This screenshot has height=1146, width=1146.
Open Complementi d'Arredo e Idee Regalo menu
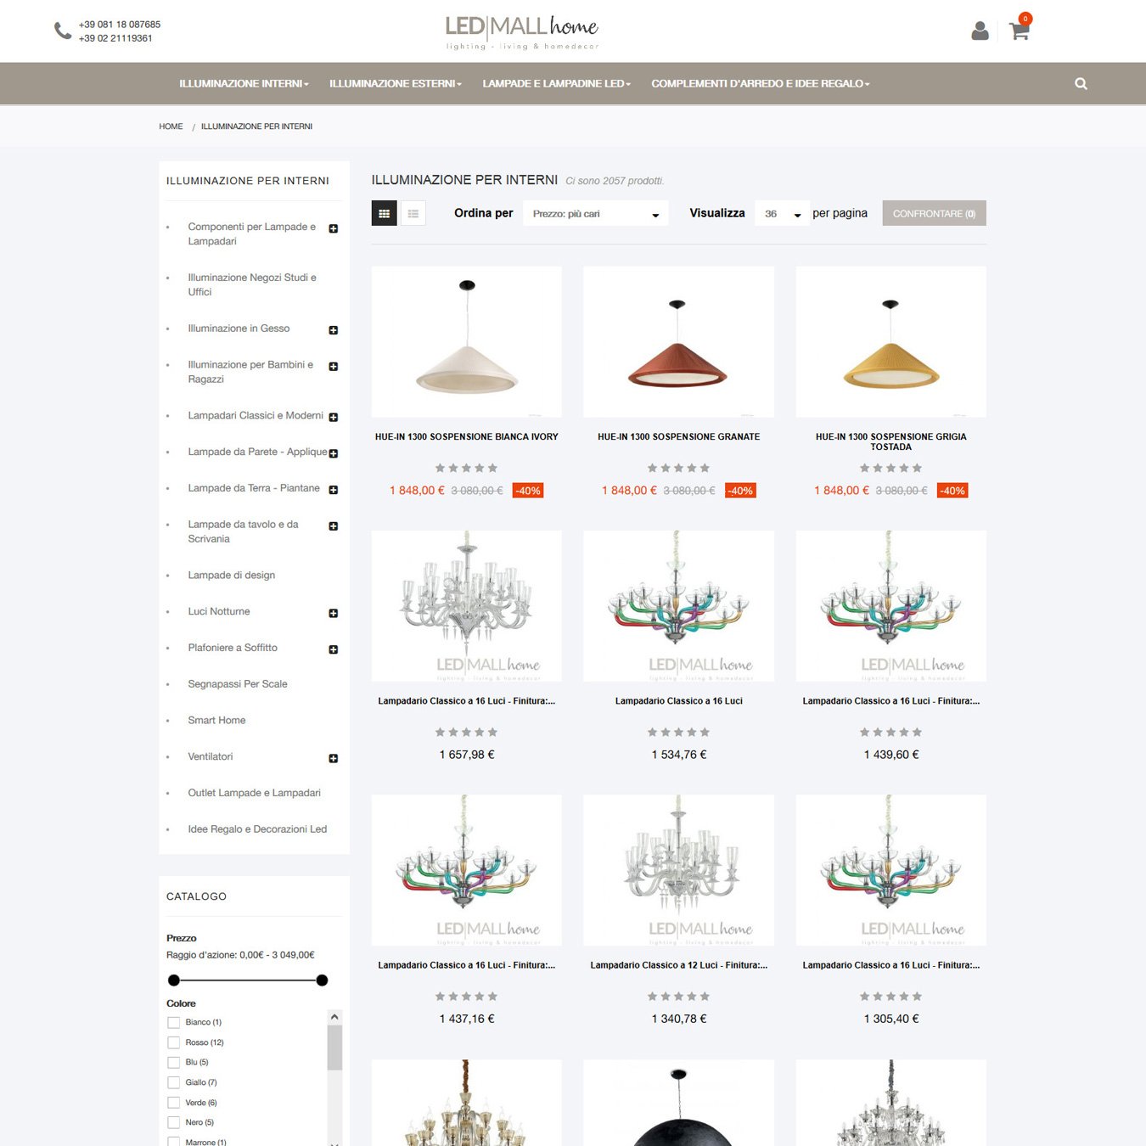tap(761, 83)
